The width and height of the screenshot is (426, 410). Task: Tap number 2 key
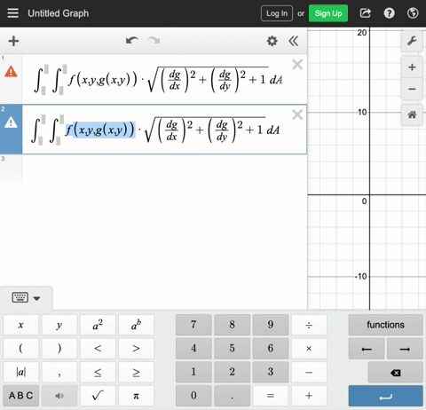tap(232, 372)
